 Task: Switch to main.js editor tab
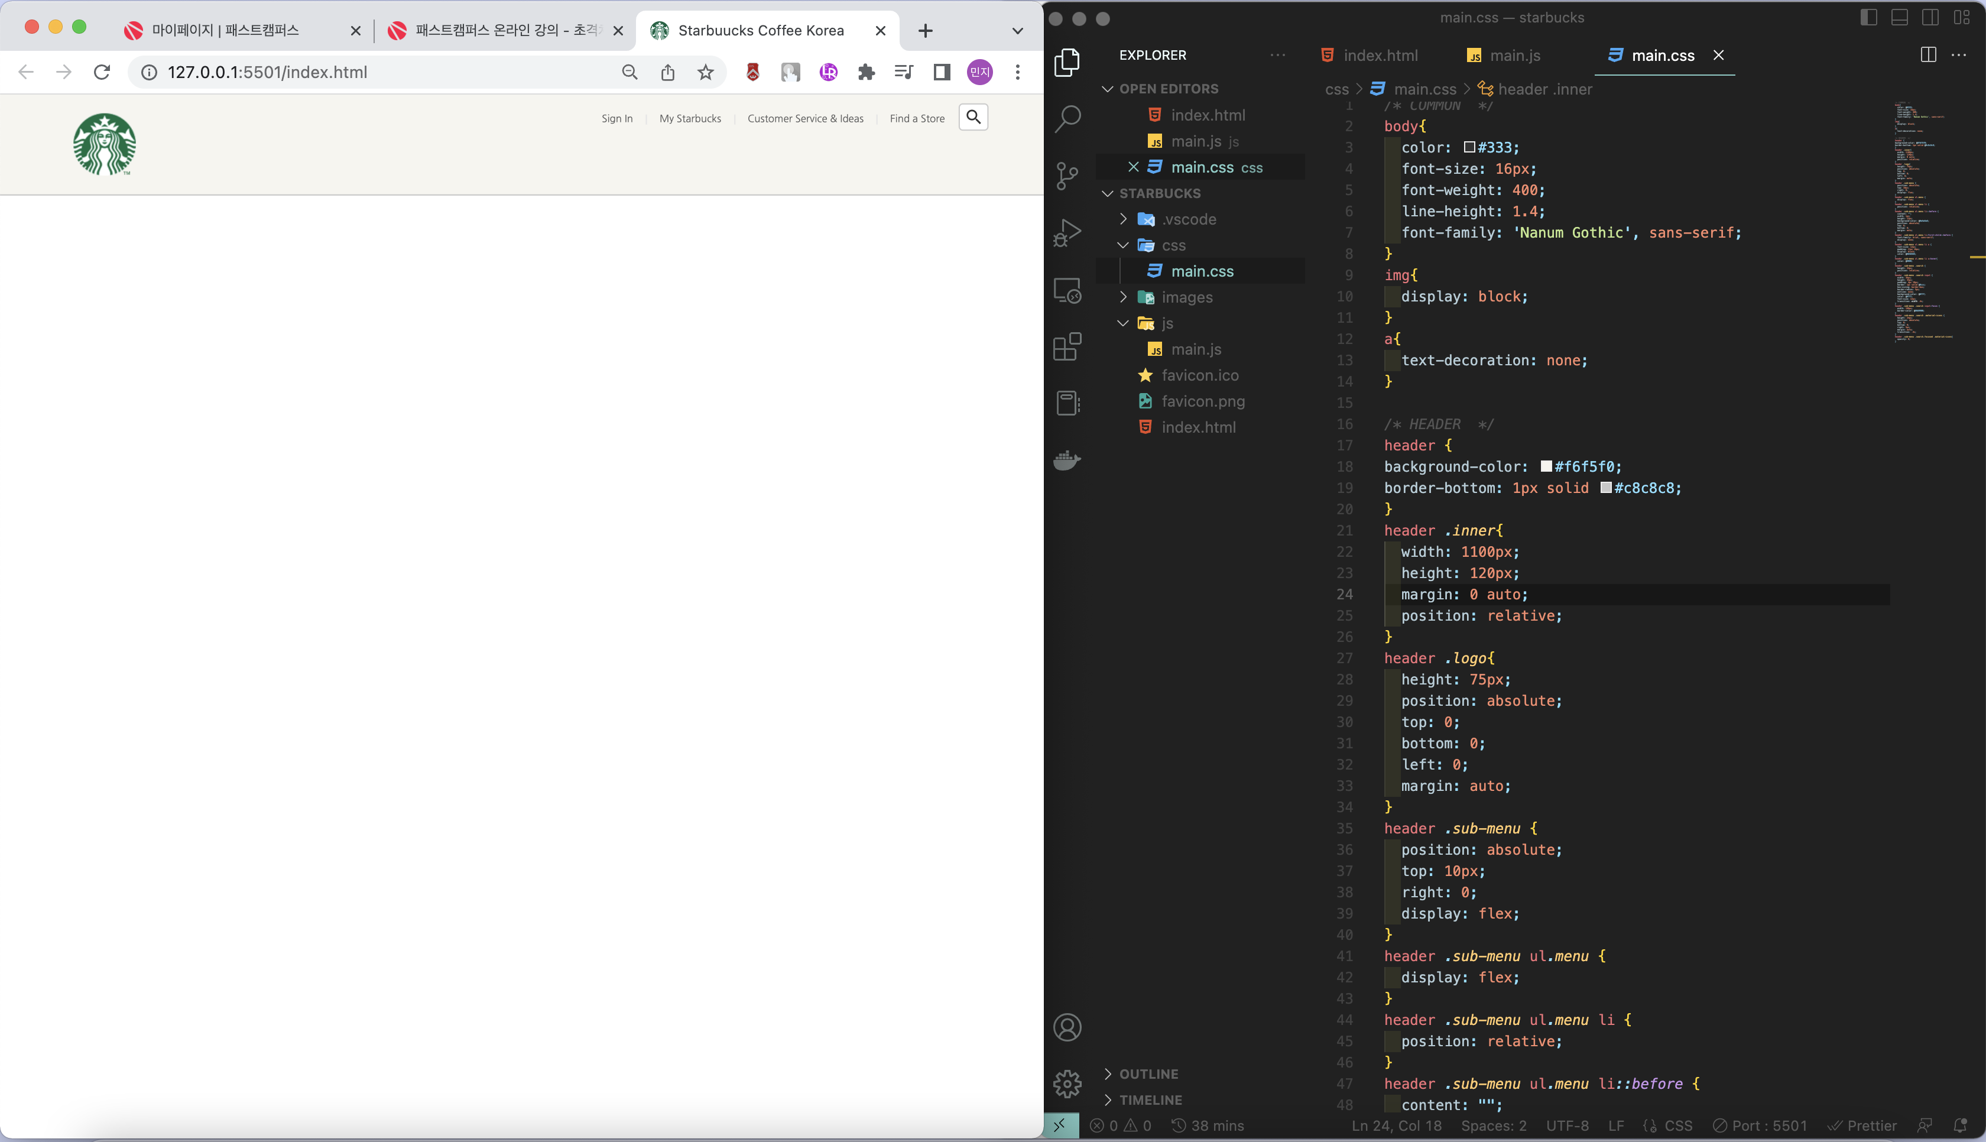coord(1514,55)
